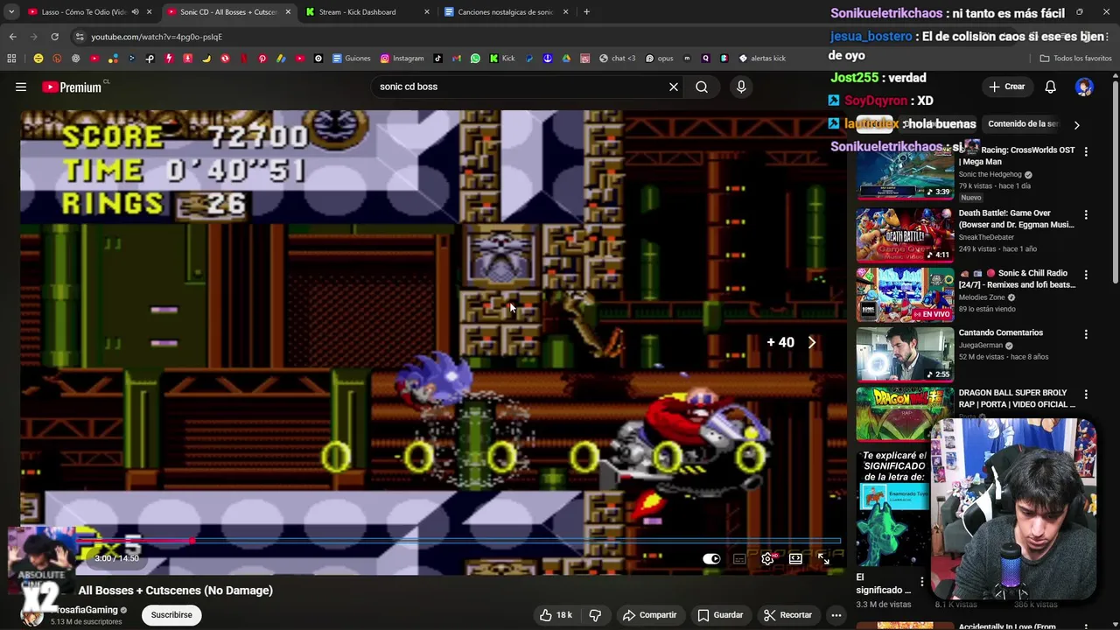Dislike the video
This screenshot has height=630, width=1120.
[595, 615]
